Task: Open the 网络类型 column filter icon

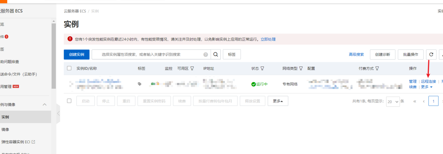Action: pyautogui.click(x=301, y=69)
